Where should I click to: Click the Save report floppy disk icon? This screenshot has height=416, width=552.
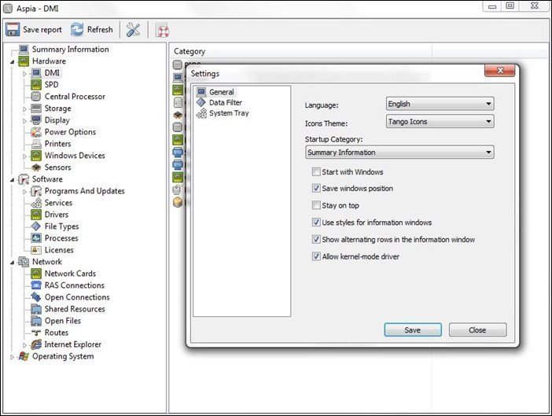(x=13, y=30)
